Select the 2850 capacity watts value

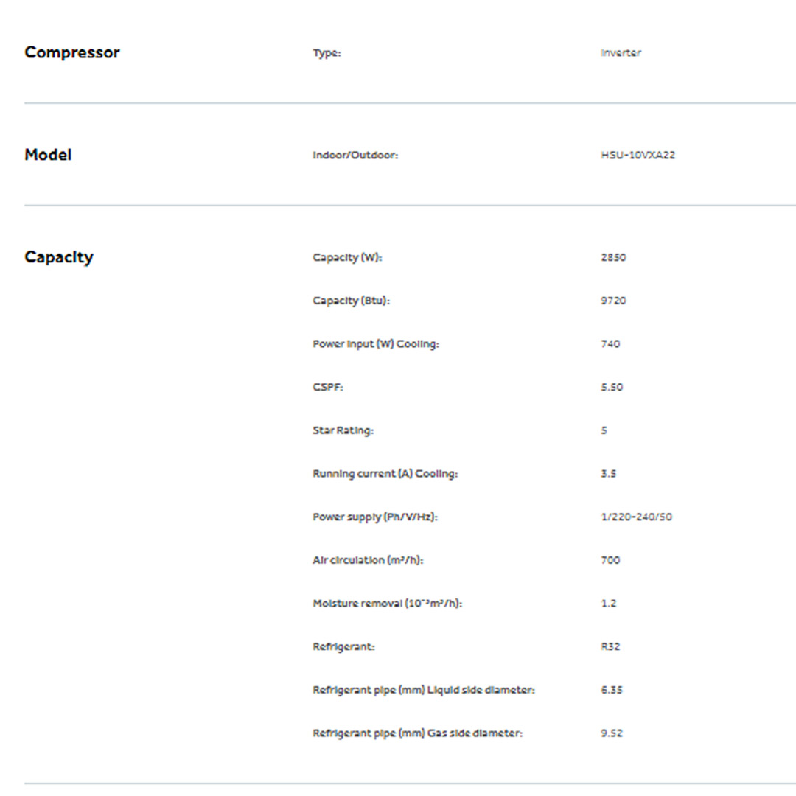tap(613, 258)
